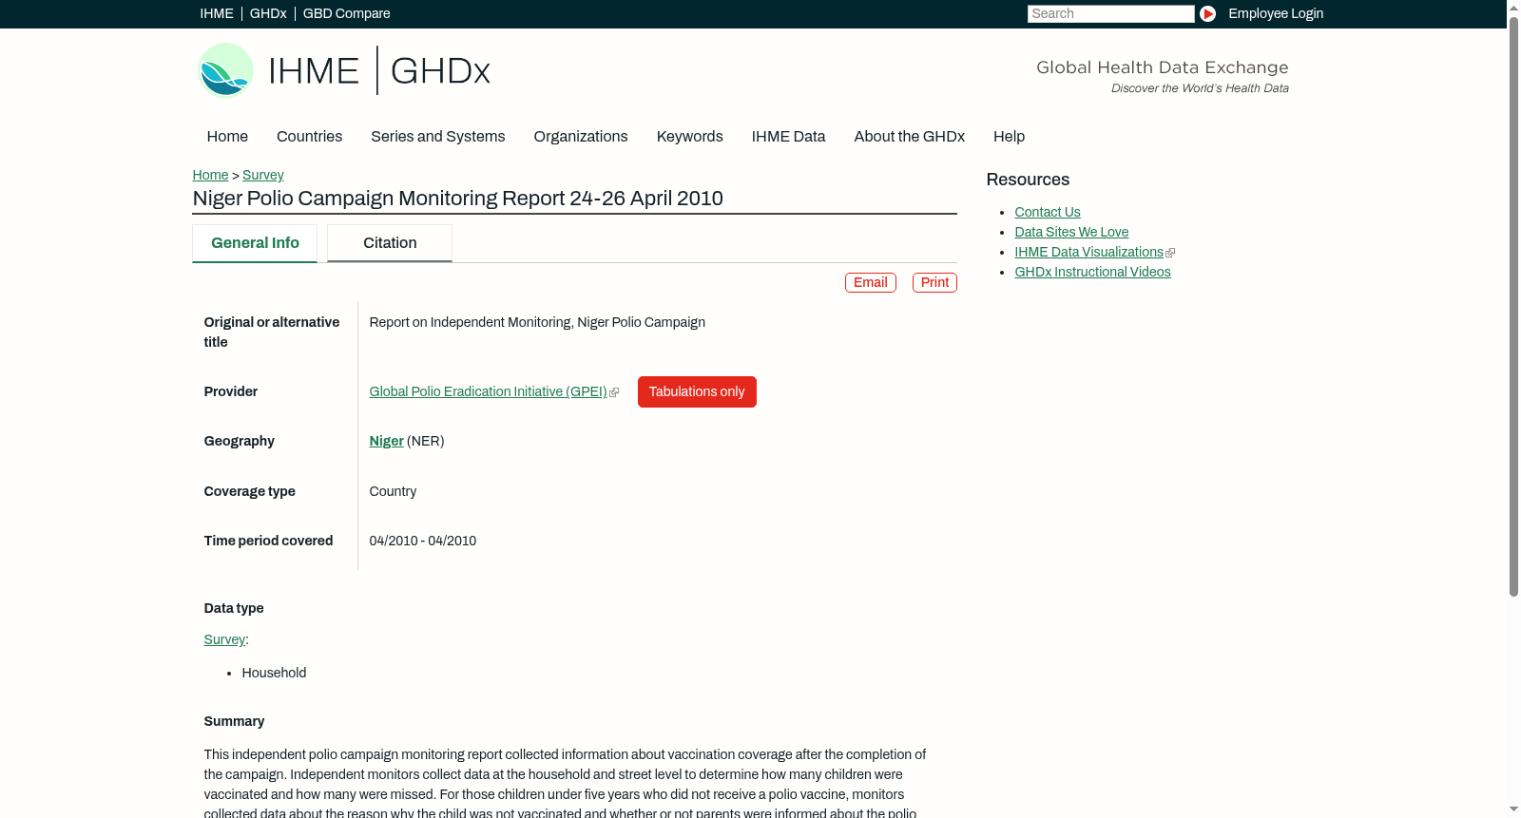The height and width of the screenshot is (818, 1521).
Task: Click the Tabulations only red badge
Action: coord(697,391)
